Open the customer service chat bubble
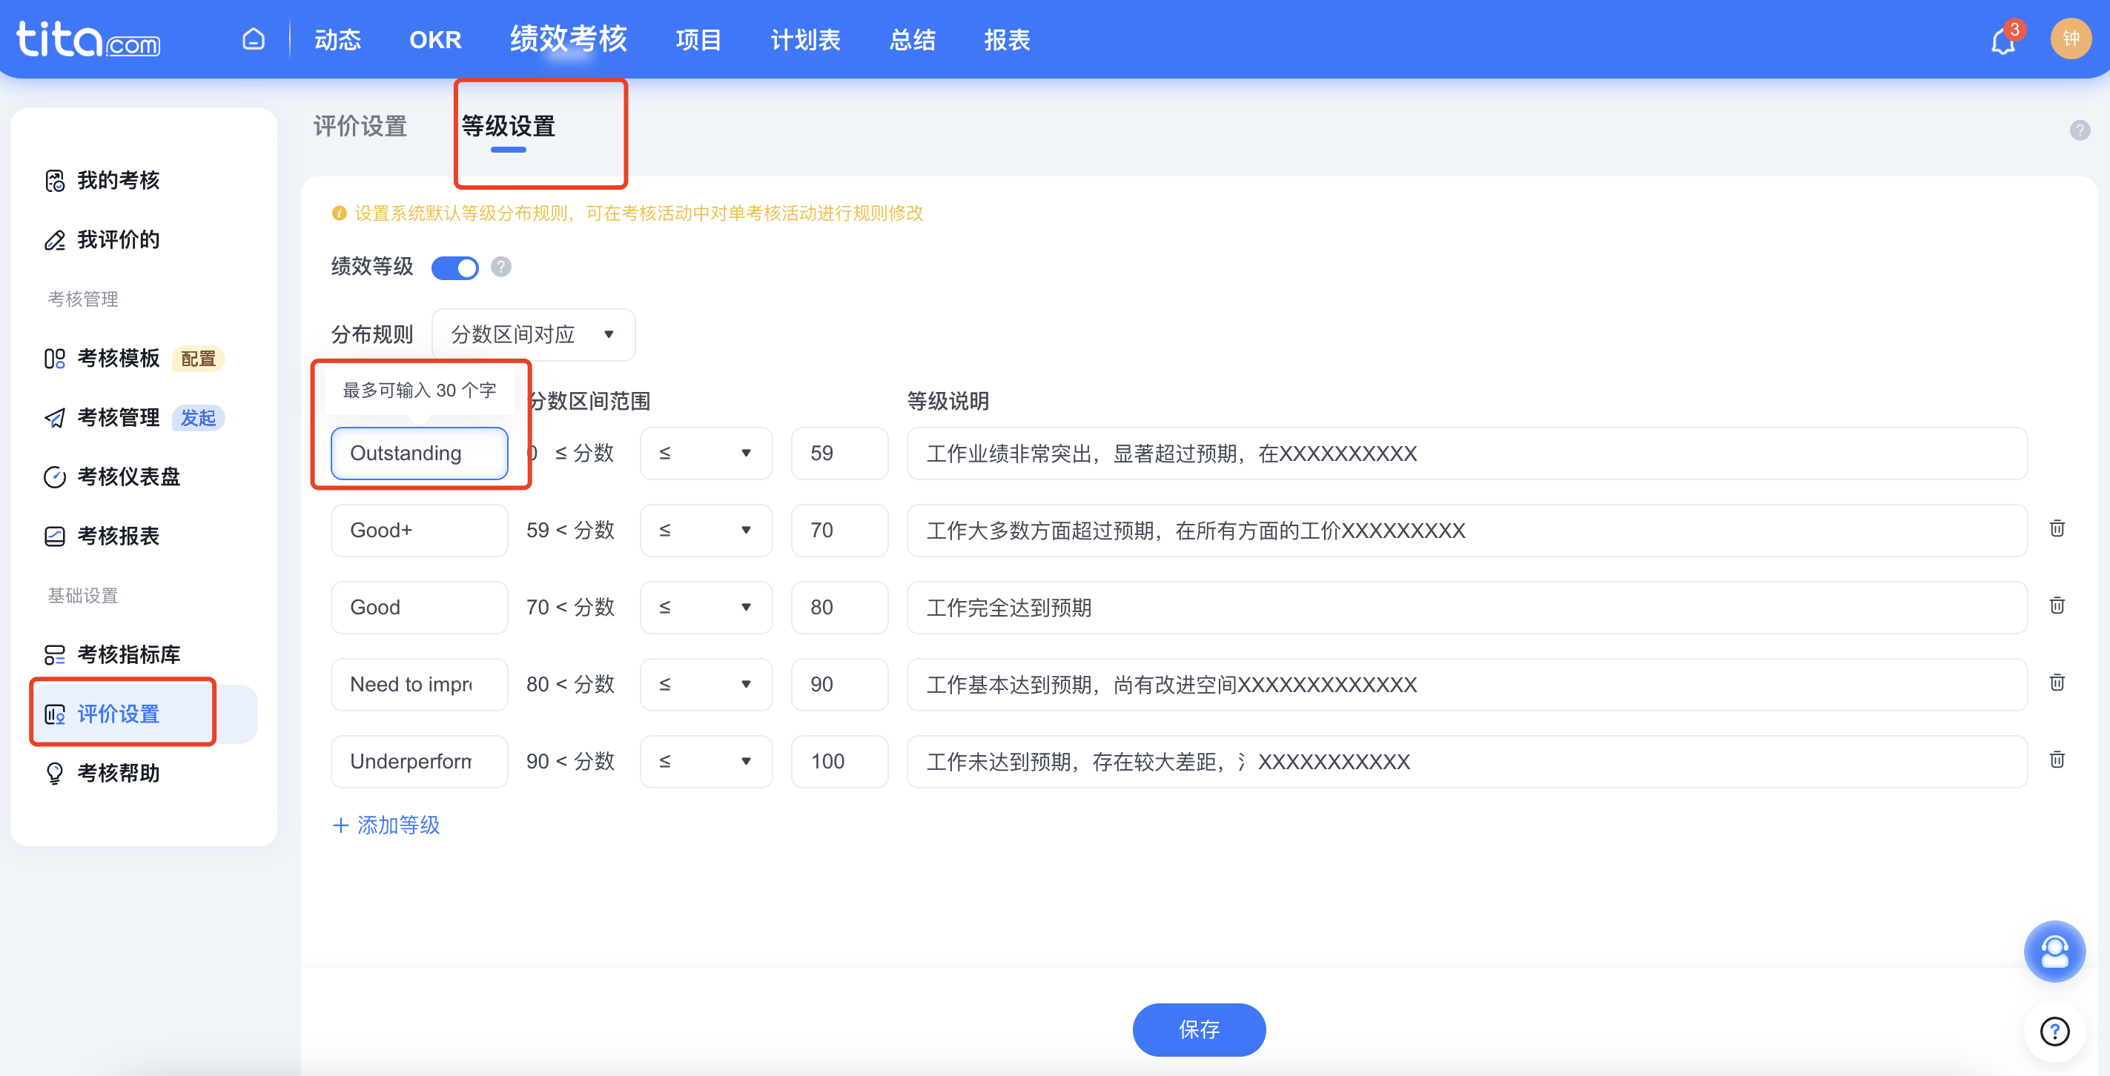Viewport: 2110px width, 1076px height. tap(2054, 951)
